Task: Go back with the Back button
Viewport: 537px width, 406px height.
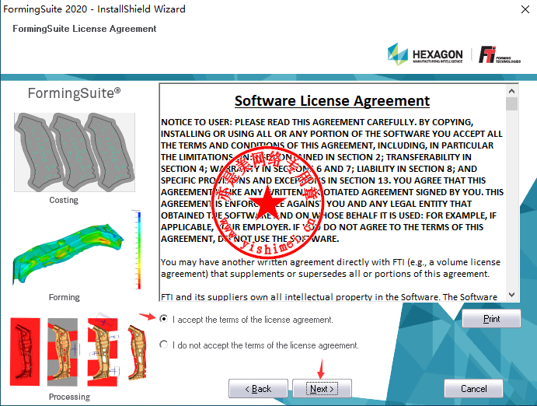Action: pyautogui.click(x=258, y=389)
